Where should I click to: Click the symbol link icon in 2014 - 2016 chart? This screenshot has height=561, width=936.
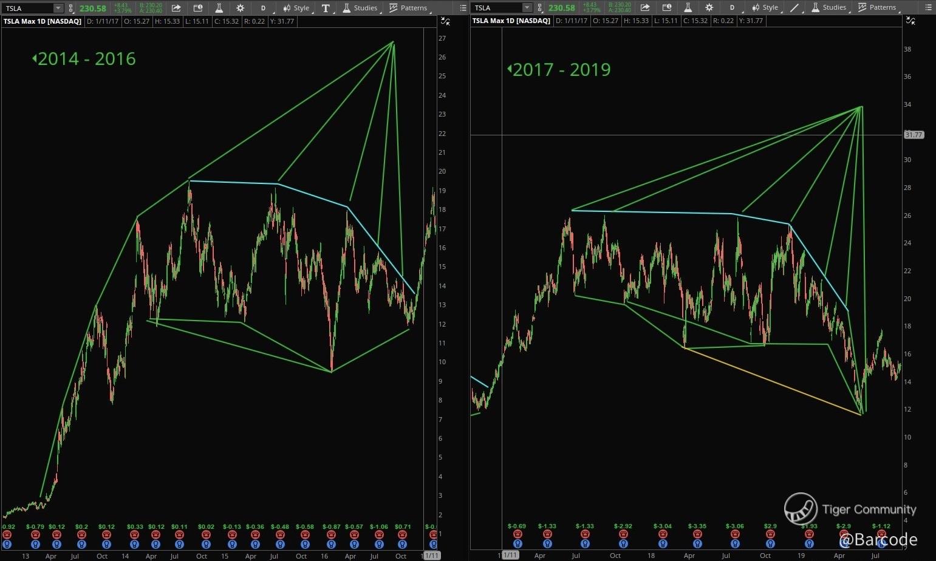click(71, 8)
